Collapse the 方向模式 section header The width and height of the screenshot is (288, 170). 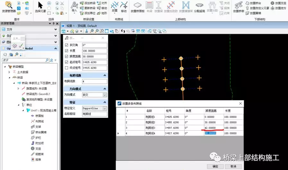click(x=105, y=89)
